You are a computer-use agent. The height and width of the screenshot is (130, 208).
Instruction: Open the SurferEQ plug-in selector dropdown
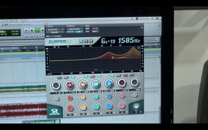[55, 32]
